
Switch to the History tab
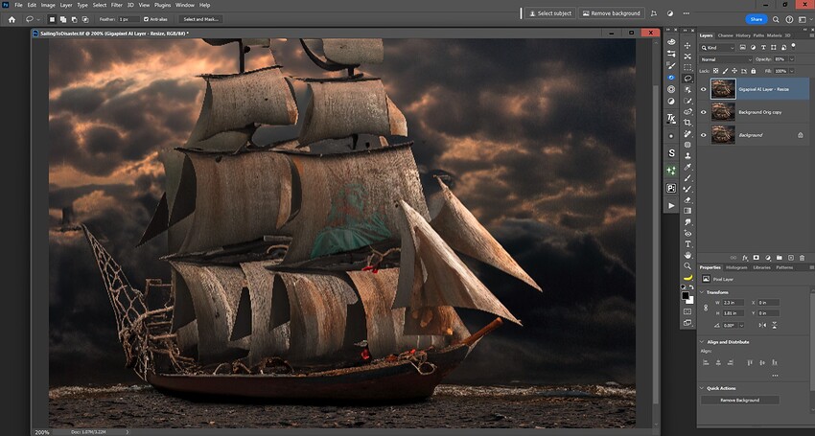[x=743, y=35]
